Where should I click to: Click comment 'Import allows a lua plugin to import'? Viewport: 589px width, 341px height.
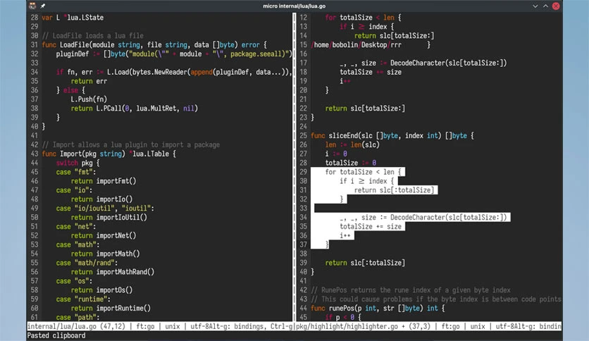[x=131, y=144]
